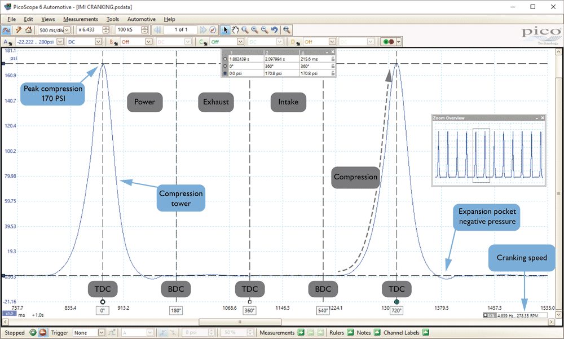This screenshot has height=339, width=564.
Task: Toggle lock on the time ruler row
Action: click(x=333, y=59)
